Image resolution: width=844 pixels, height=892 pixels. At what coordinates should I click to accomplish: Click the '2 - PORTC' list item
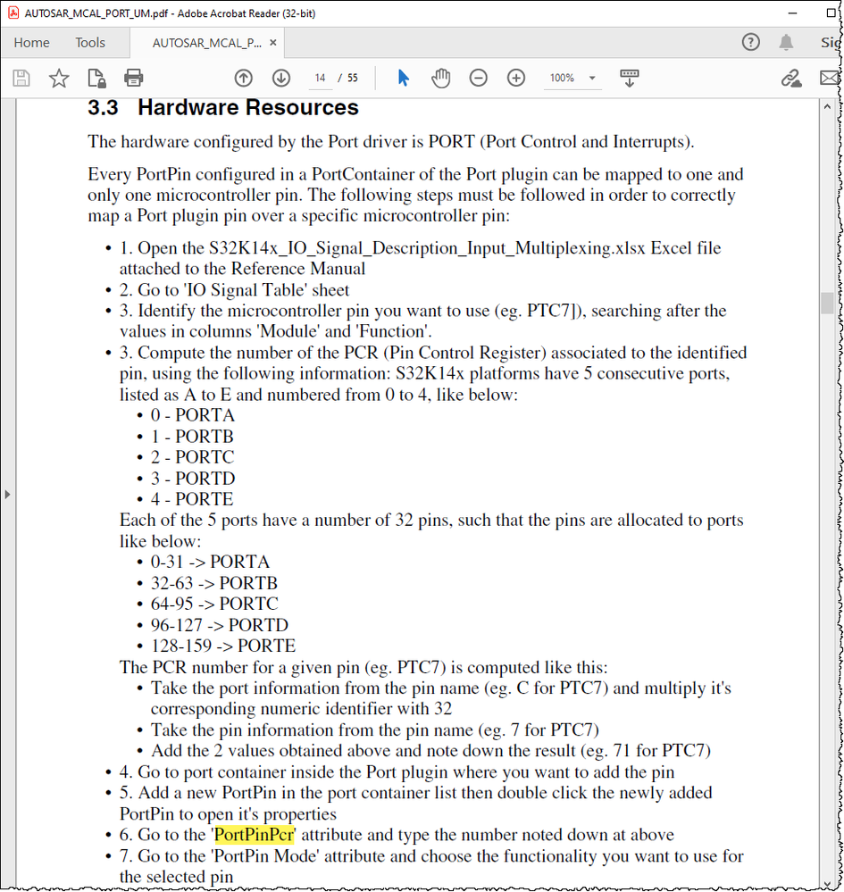click(x=192, y=457)
